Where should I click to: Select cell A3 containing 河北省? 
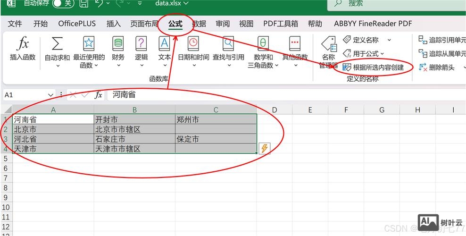[x=53, y=139]
